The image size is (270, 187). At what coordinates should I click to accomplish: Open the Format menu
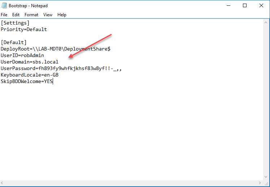point(31,15)
